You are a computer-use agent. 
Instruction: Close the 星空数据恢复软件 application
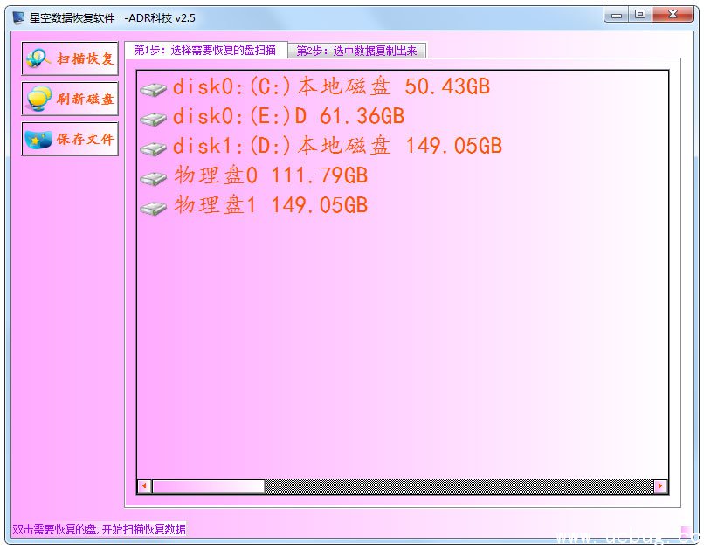click(674, 14)
